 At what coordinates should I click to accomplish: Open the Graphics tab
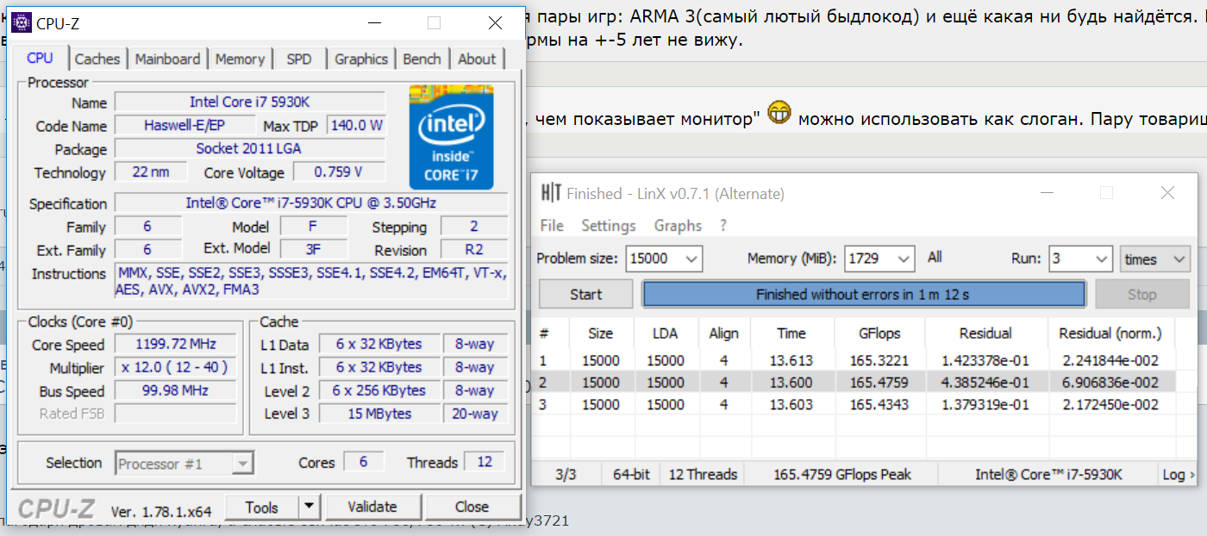click(361, 59)
